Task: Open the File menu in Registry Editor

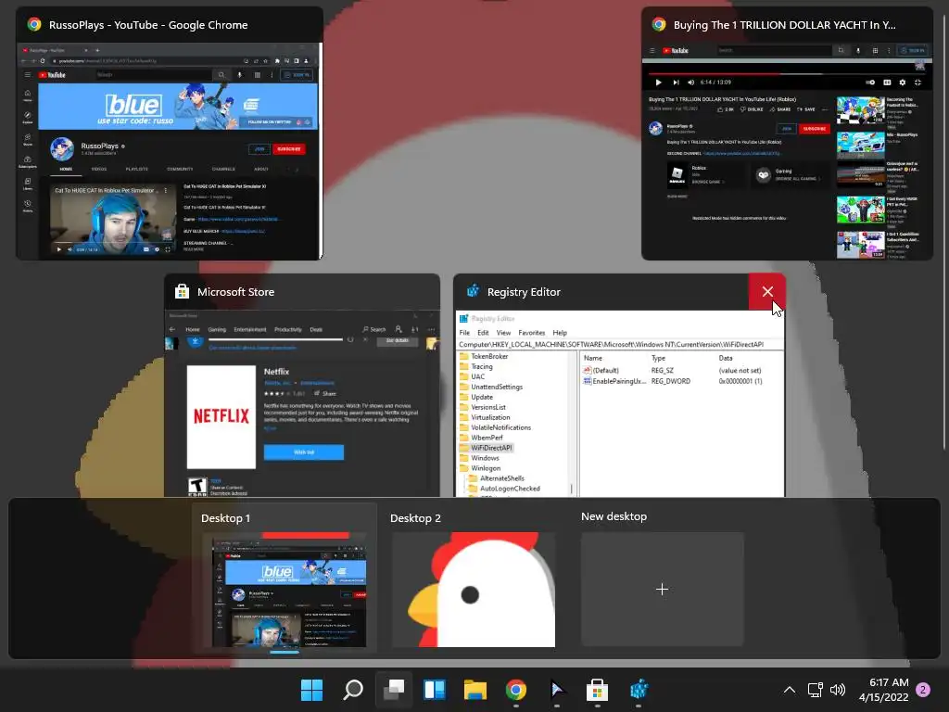Action: (464, 333)
